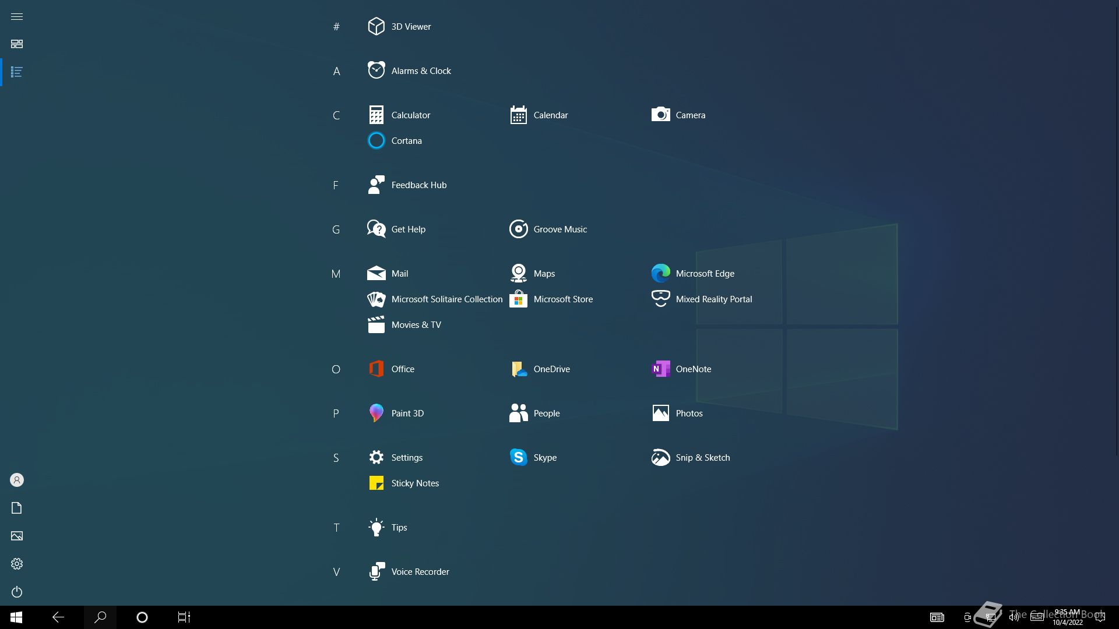1119x629 pixels.
Task: Click the Cortana circle on taskbar
Action: point(142,617)
